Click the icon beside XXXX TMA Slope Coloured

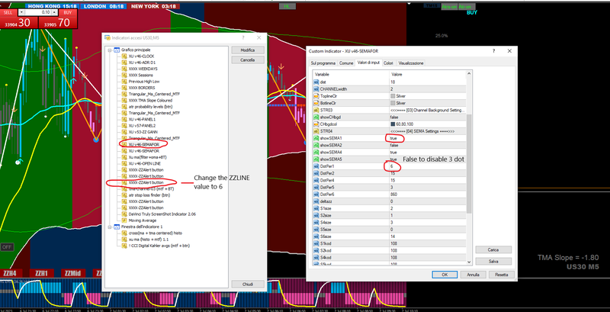tap(124, 101)
